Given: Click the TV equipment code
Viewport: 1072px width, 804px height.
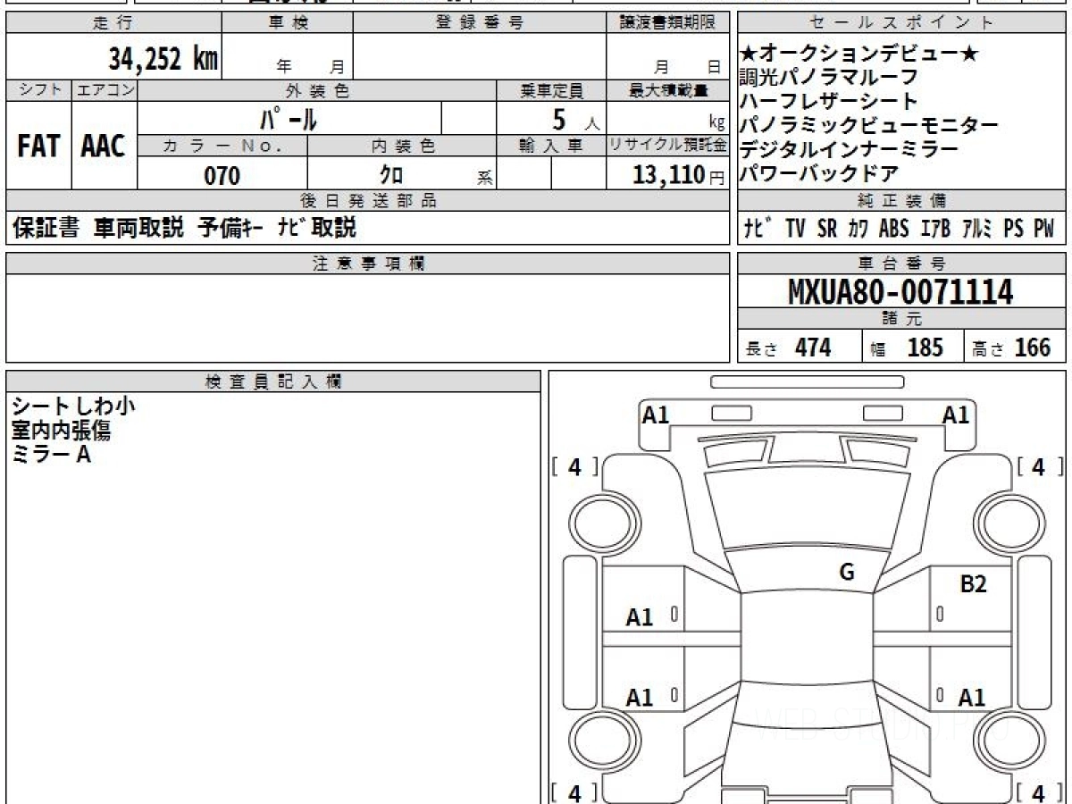Looking at the screenshot, I should [795, 229].
